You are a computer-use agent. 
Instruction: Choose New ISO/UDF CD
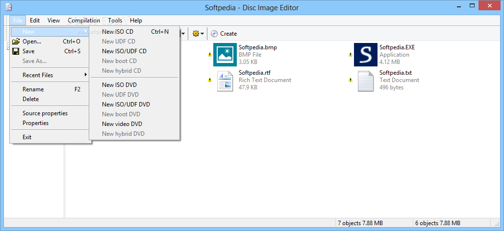pos(134,51)
